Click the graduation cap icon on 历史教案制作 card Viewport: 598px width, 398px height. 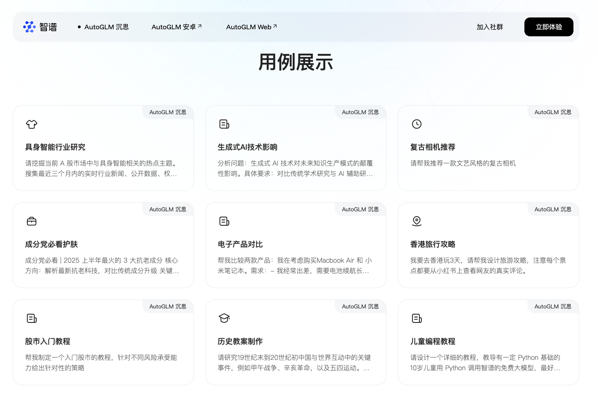click(x=224, y=318)
